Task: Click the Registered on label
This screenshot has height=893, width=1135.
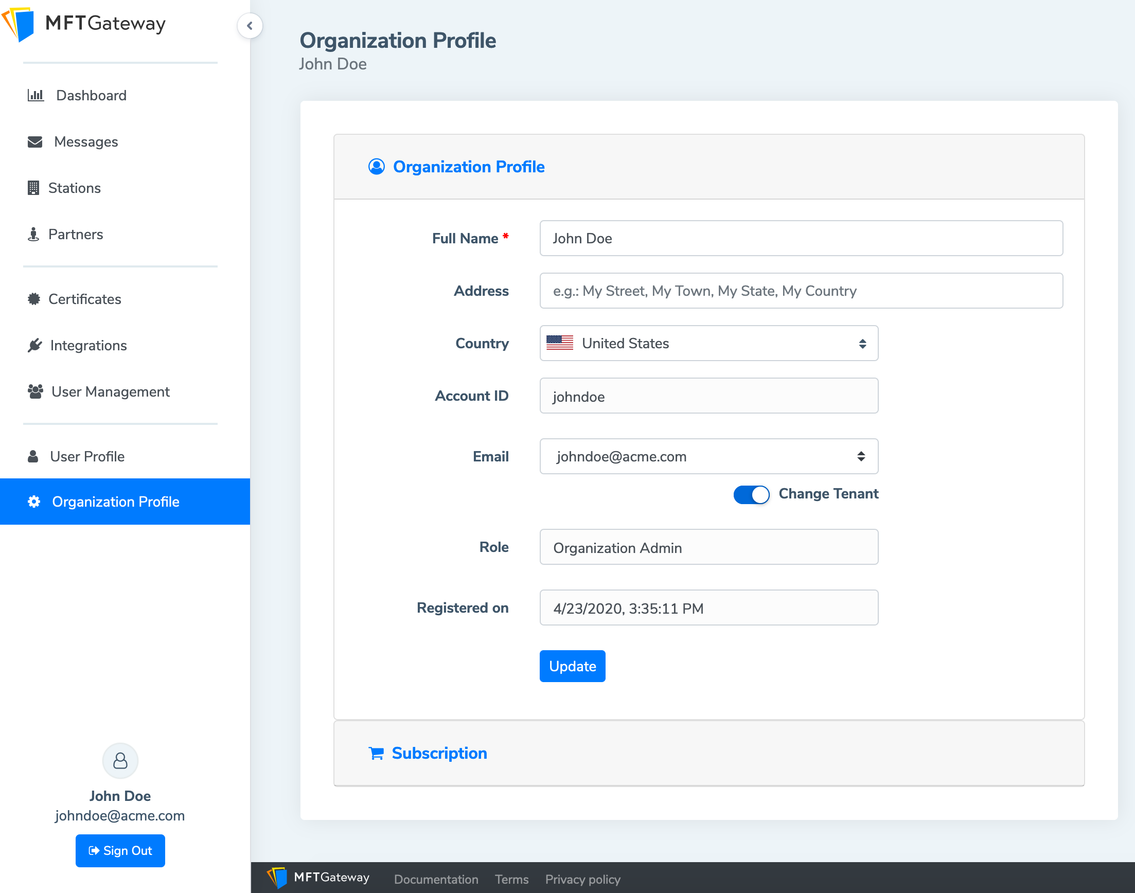Action: [x=462, y=608]
